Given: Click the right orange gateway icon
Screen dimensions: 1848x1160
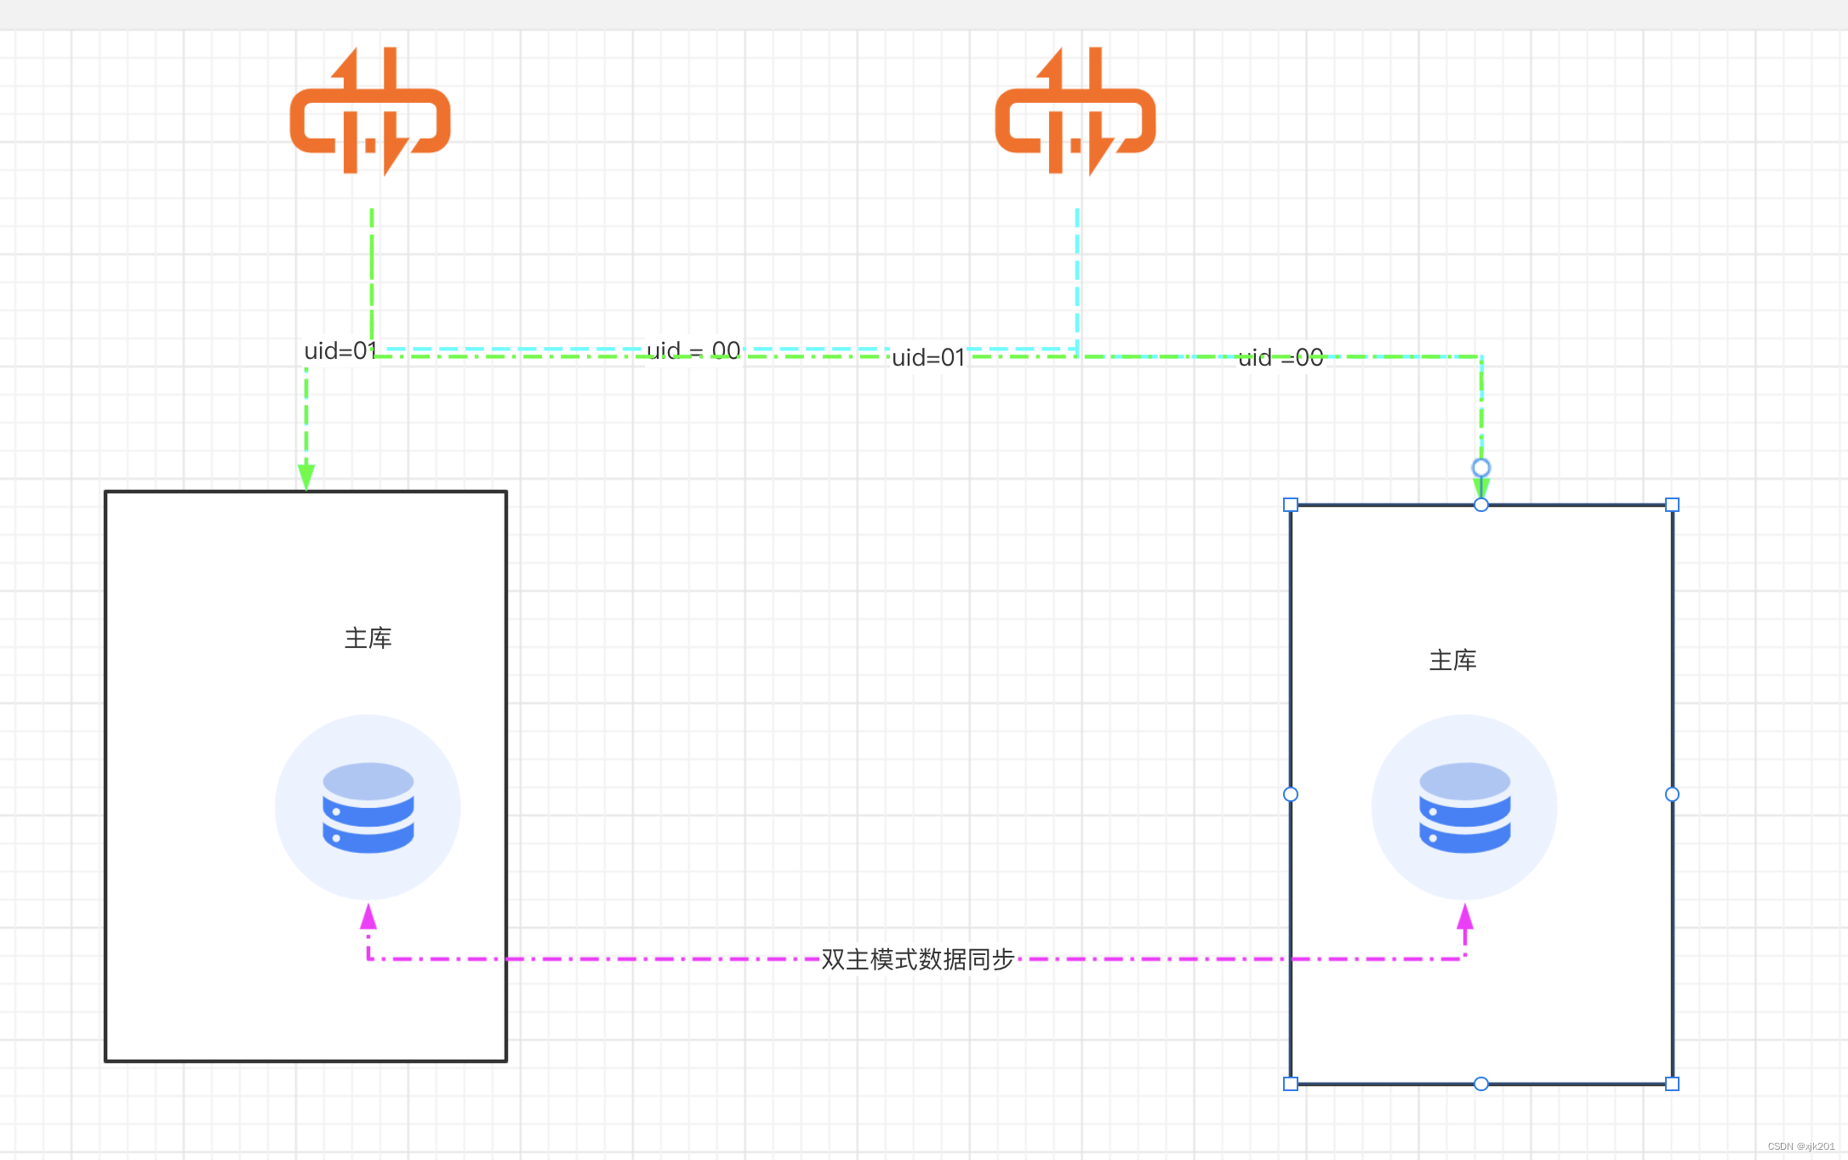Looking at the screenshot, I should click(1075, 112).
